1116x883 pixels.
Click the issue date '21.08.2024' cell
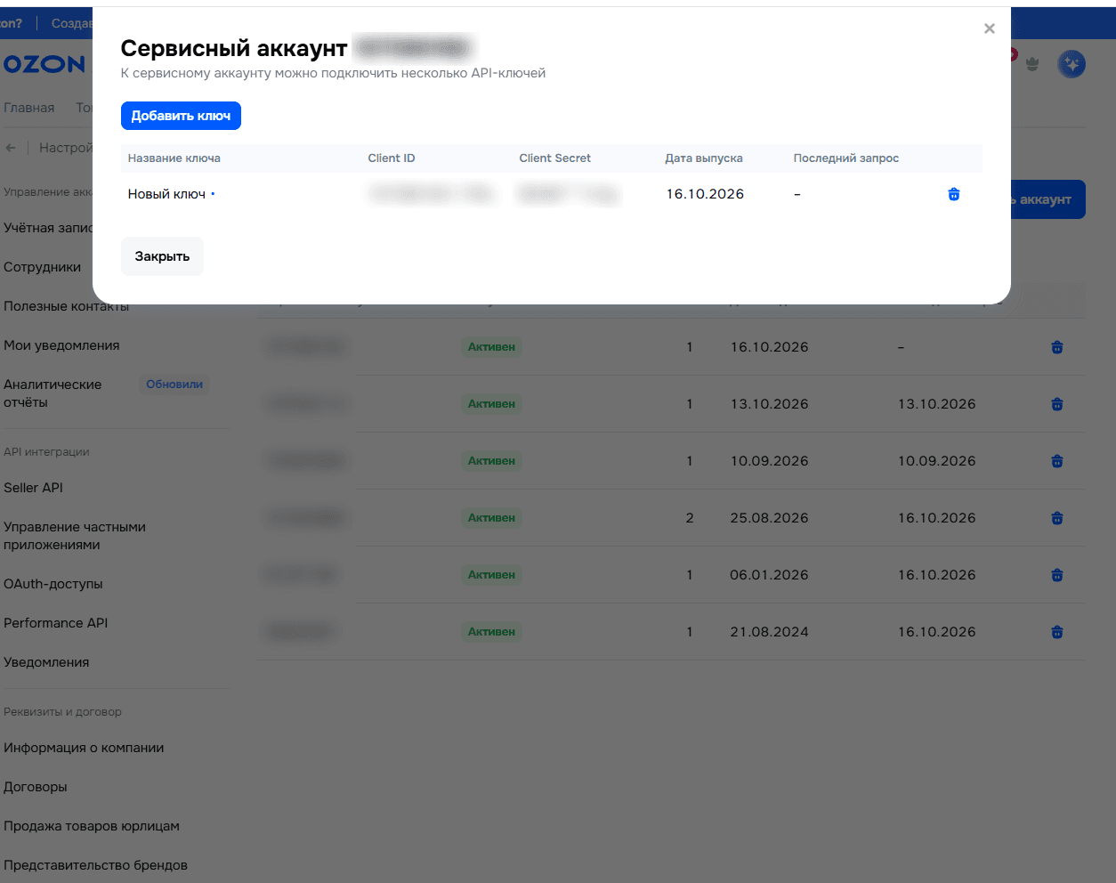click(x=769, y=632)
